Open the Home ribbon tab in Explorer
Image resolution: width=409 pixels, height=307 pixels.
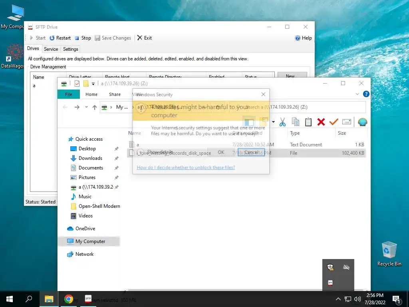[91, 94]
